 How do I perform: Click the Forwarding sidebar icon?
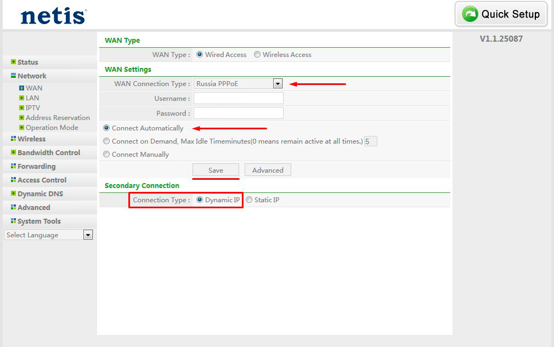(x=13, y=166)
